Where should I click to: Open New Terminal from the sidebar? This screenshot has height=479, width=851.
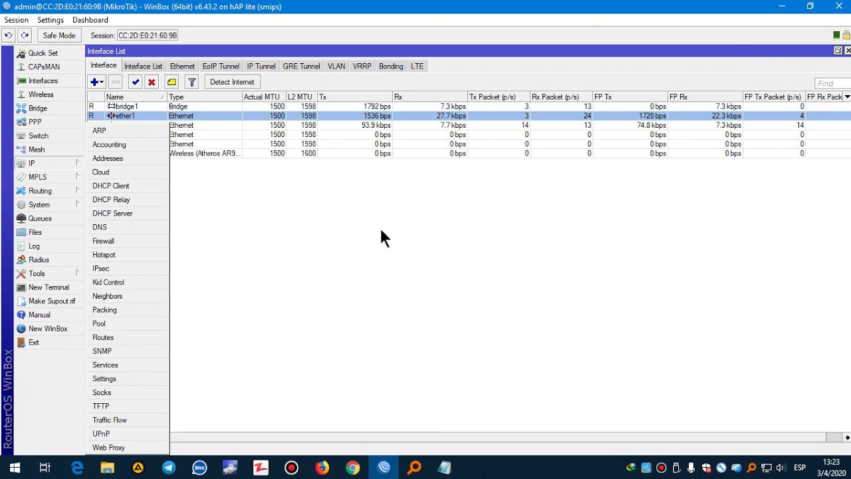click(x=49, y=287)
